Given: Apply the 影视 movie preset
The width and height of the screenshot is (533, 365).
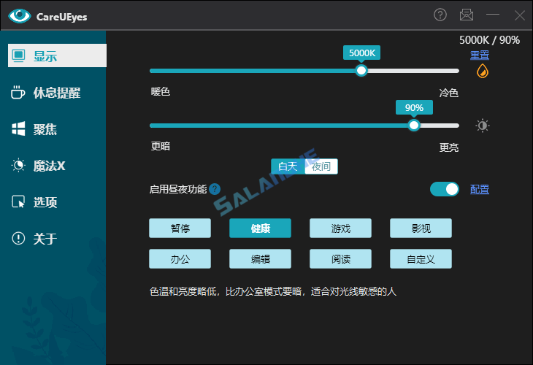Looking at the screenshot, I should [x=421, y=228].
